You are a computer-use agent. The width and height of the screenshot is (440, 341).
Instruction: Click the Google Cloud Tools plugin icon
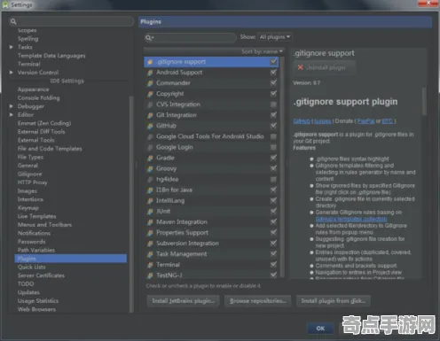(x=150, y=136)
